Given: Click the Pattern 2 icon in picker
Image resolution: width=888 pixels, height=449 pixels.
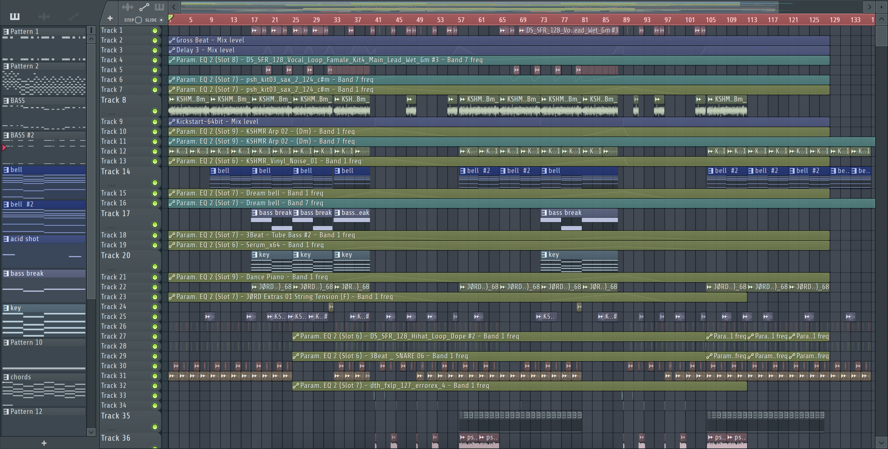Looking at the screenshot, I should tap(6, 66).
